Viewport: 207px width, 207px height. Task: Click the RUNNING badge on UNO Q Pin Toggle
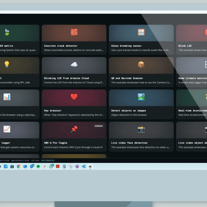pyautogui.click(x=99, y=126)
